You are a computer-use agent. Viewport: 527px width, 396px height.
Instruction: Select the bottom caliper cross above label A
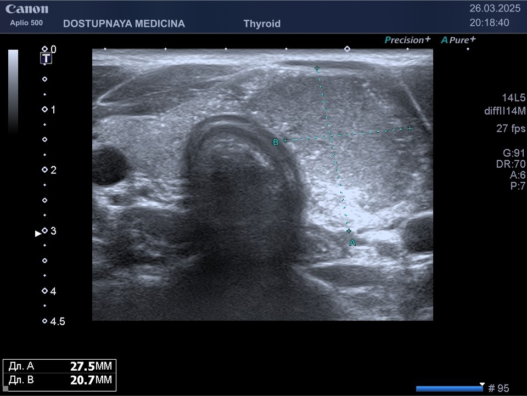(x=349, y=231)
